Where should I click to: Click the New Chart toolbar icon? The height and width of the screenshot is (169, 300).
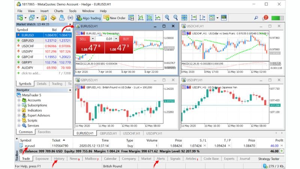(x=20, y=18)
